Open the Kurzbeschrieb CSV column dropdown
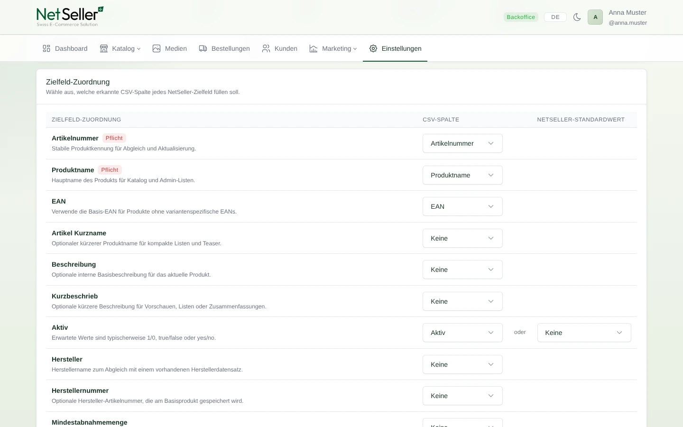 coord(462,301)
